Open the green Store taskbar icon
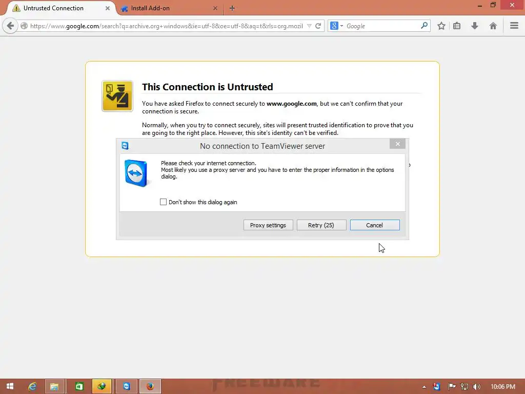 [79, 386]
